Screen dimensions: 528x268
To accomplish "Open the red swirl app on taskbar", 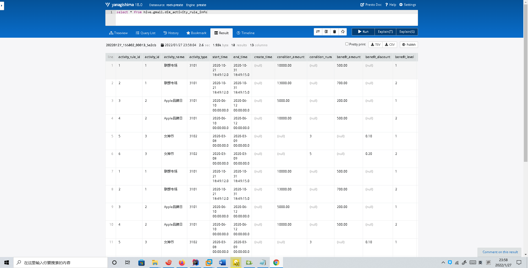I will 168,262.
